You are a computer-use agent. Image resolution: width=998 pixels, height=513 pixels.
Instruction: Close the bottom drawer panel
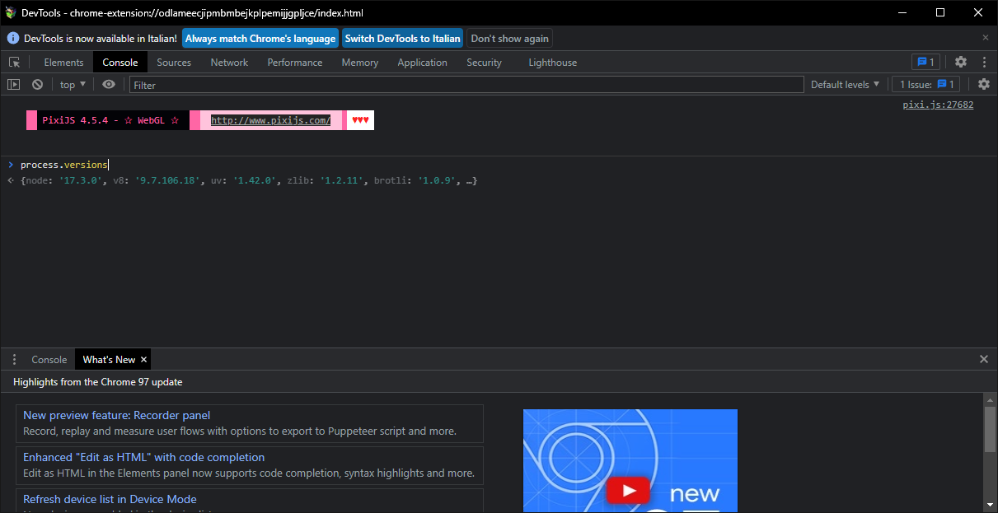983,359
